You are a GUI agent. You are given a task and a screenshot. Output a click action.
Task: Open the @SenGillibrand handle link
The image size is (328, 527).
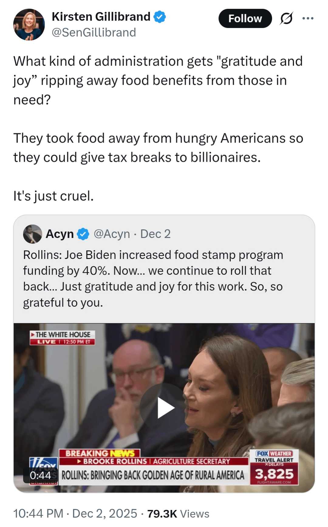coord(94,33)
